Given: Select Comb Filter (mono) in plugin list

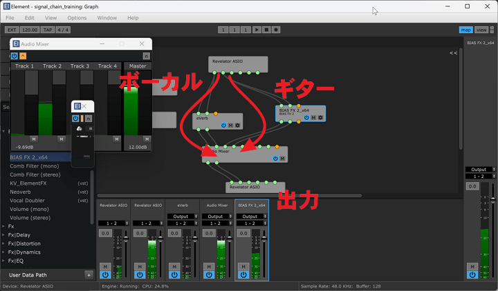Looking at the screenshot, I should pos(35,166).
